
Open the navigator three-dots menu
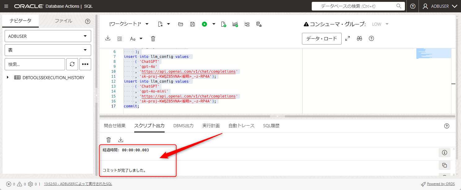point(85,64)
